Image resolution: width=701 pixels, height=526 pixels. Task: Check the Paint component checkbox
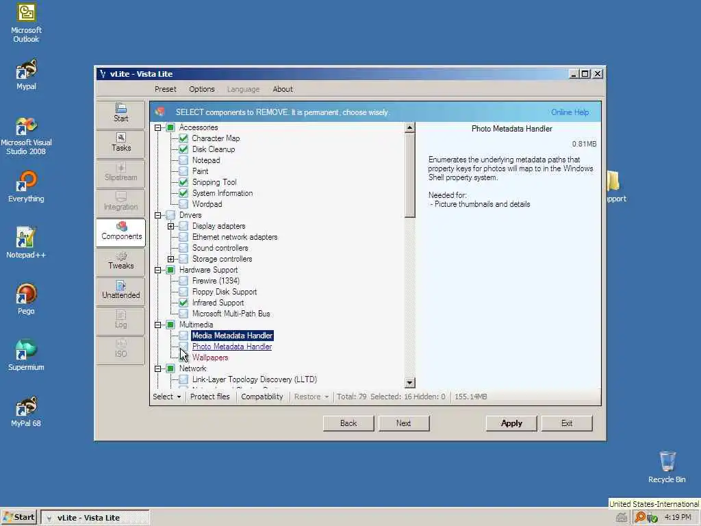[x=183, y=171]
